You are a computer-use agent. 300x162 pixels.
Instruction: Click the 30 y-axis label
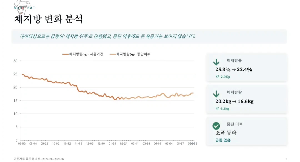coord(15,61)
